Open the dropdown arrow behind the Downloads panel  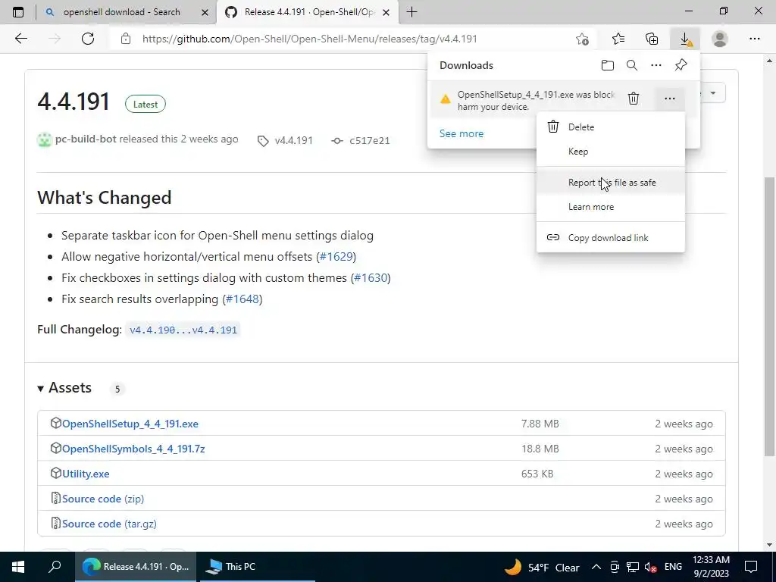(x=713, y=93)
